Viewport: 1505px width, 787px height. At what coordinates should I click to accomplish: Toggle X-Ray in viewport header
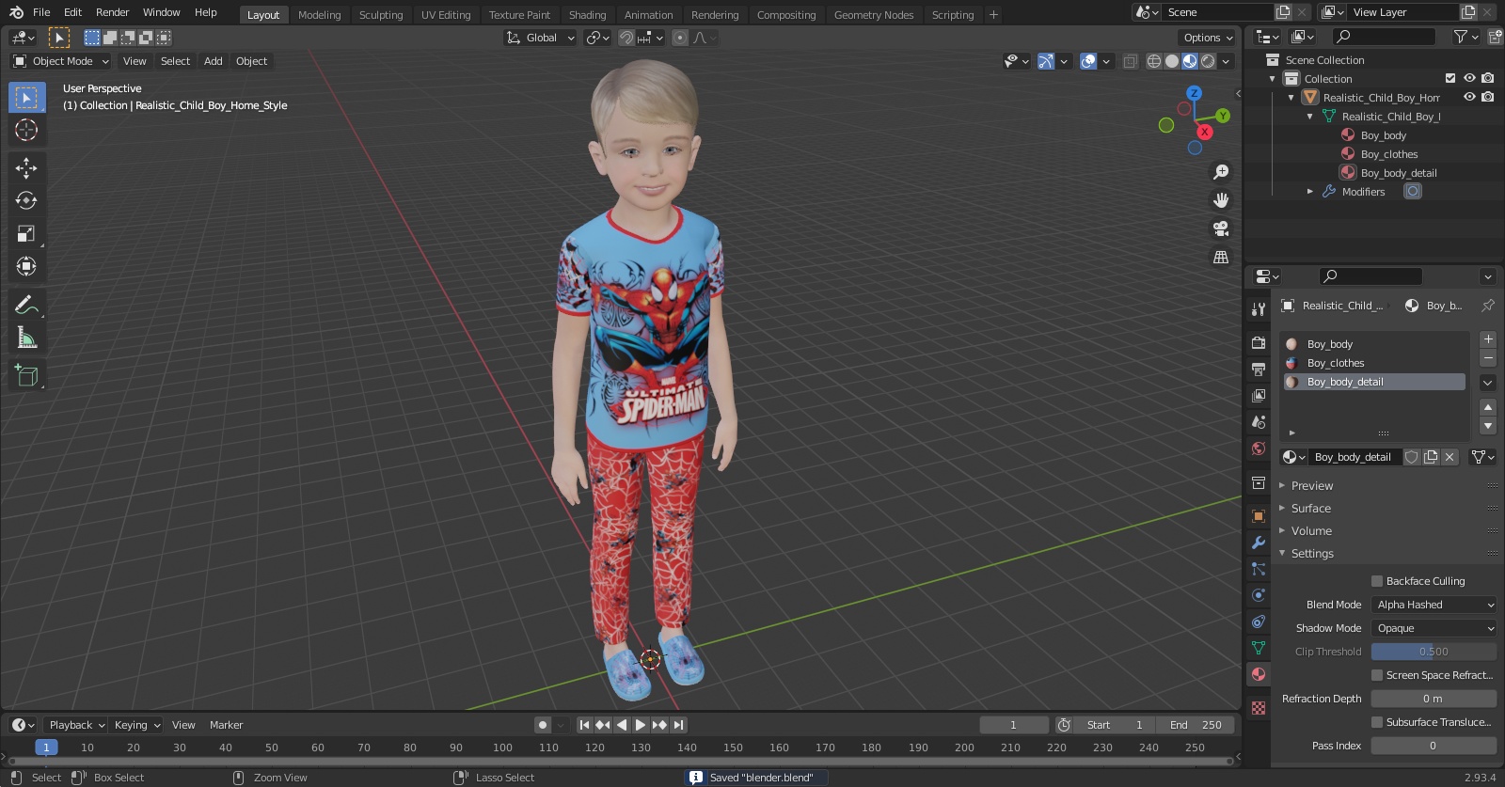coord(1131,61)
